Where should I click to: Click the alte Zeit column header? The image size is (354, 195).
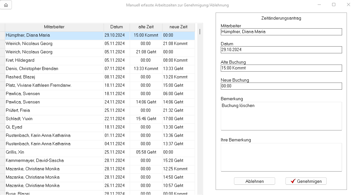146,27
